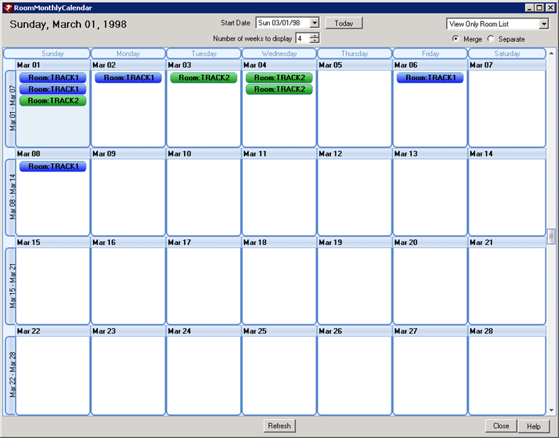559x438 pixels.
Task: Click the Today button
Action: (x=344, y=23)
